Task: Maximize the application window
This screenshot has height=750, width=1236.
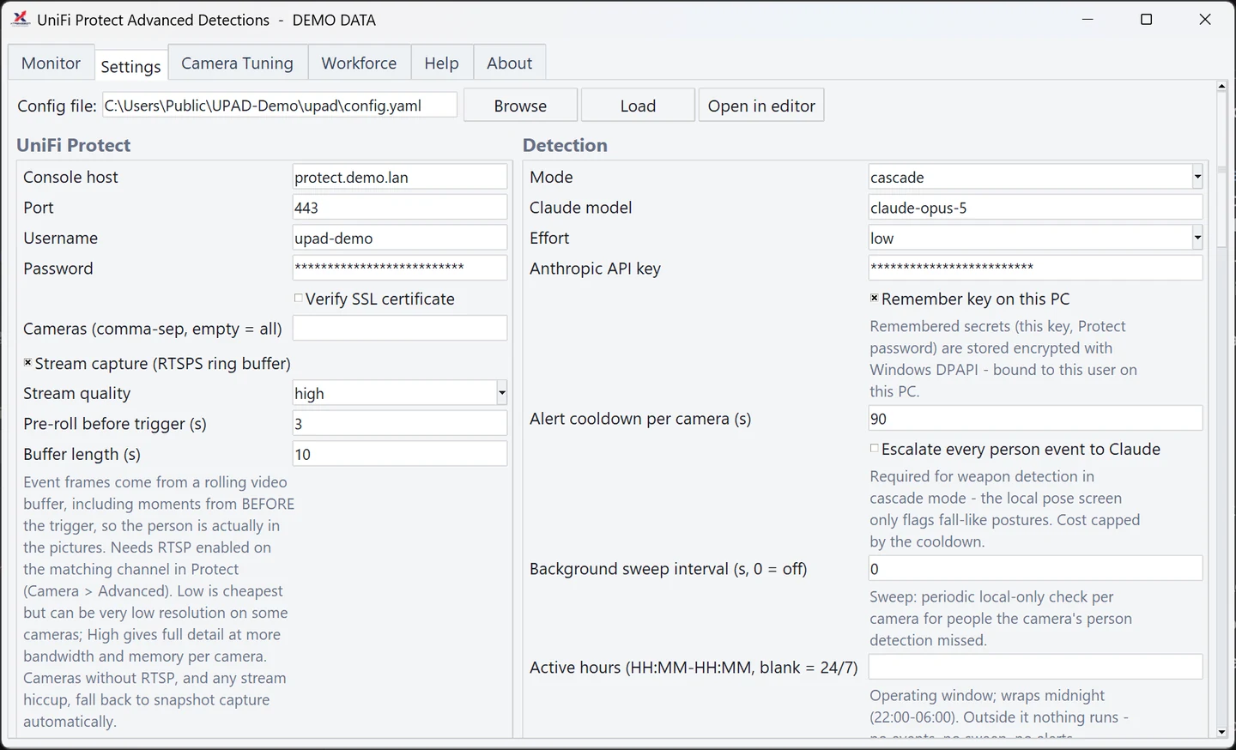Action: [x=1146, y=19]
